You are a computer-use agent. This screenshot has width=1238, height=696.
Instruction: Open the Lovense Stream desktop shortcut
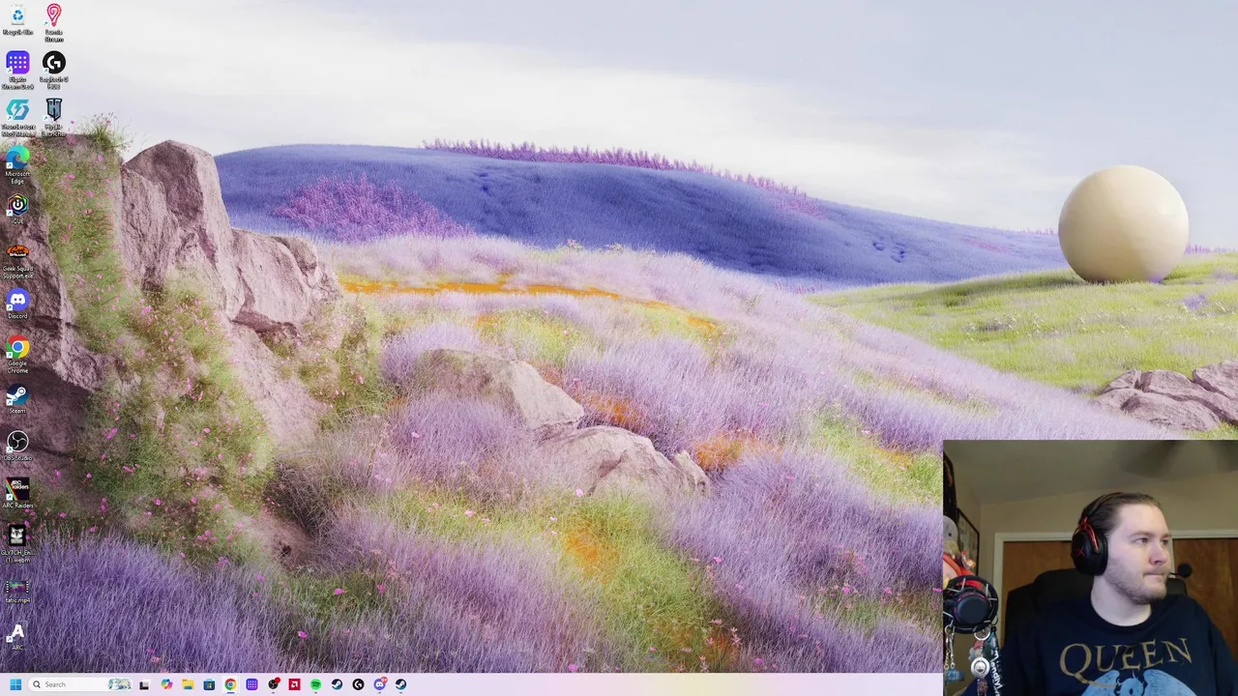[x=53, y=23]
